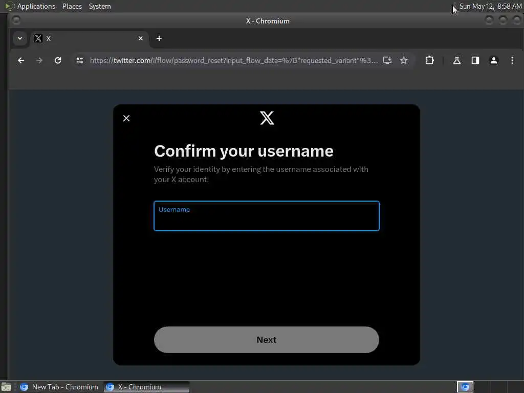Click the Confirm your username heading

pos(244,151)
